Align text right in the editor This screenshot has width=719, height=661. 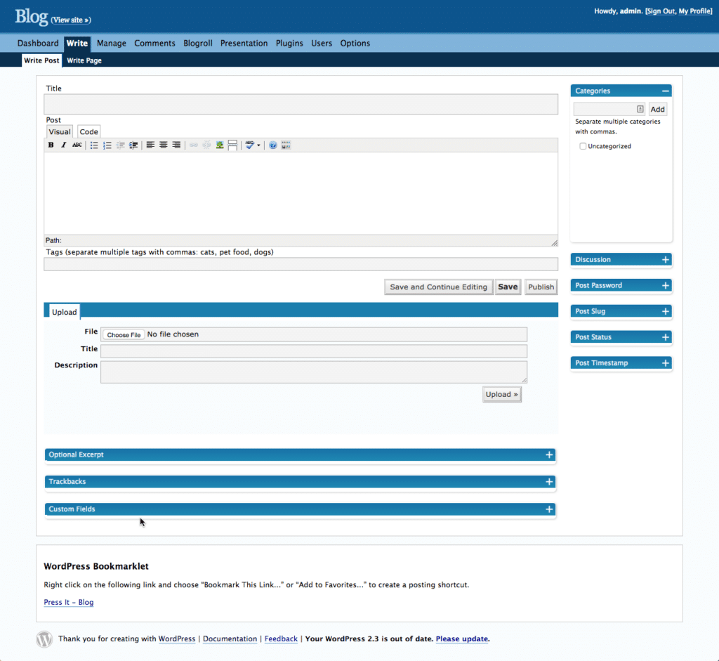point(176,145)
